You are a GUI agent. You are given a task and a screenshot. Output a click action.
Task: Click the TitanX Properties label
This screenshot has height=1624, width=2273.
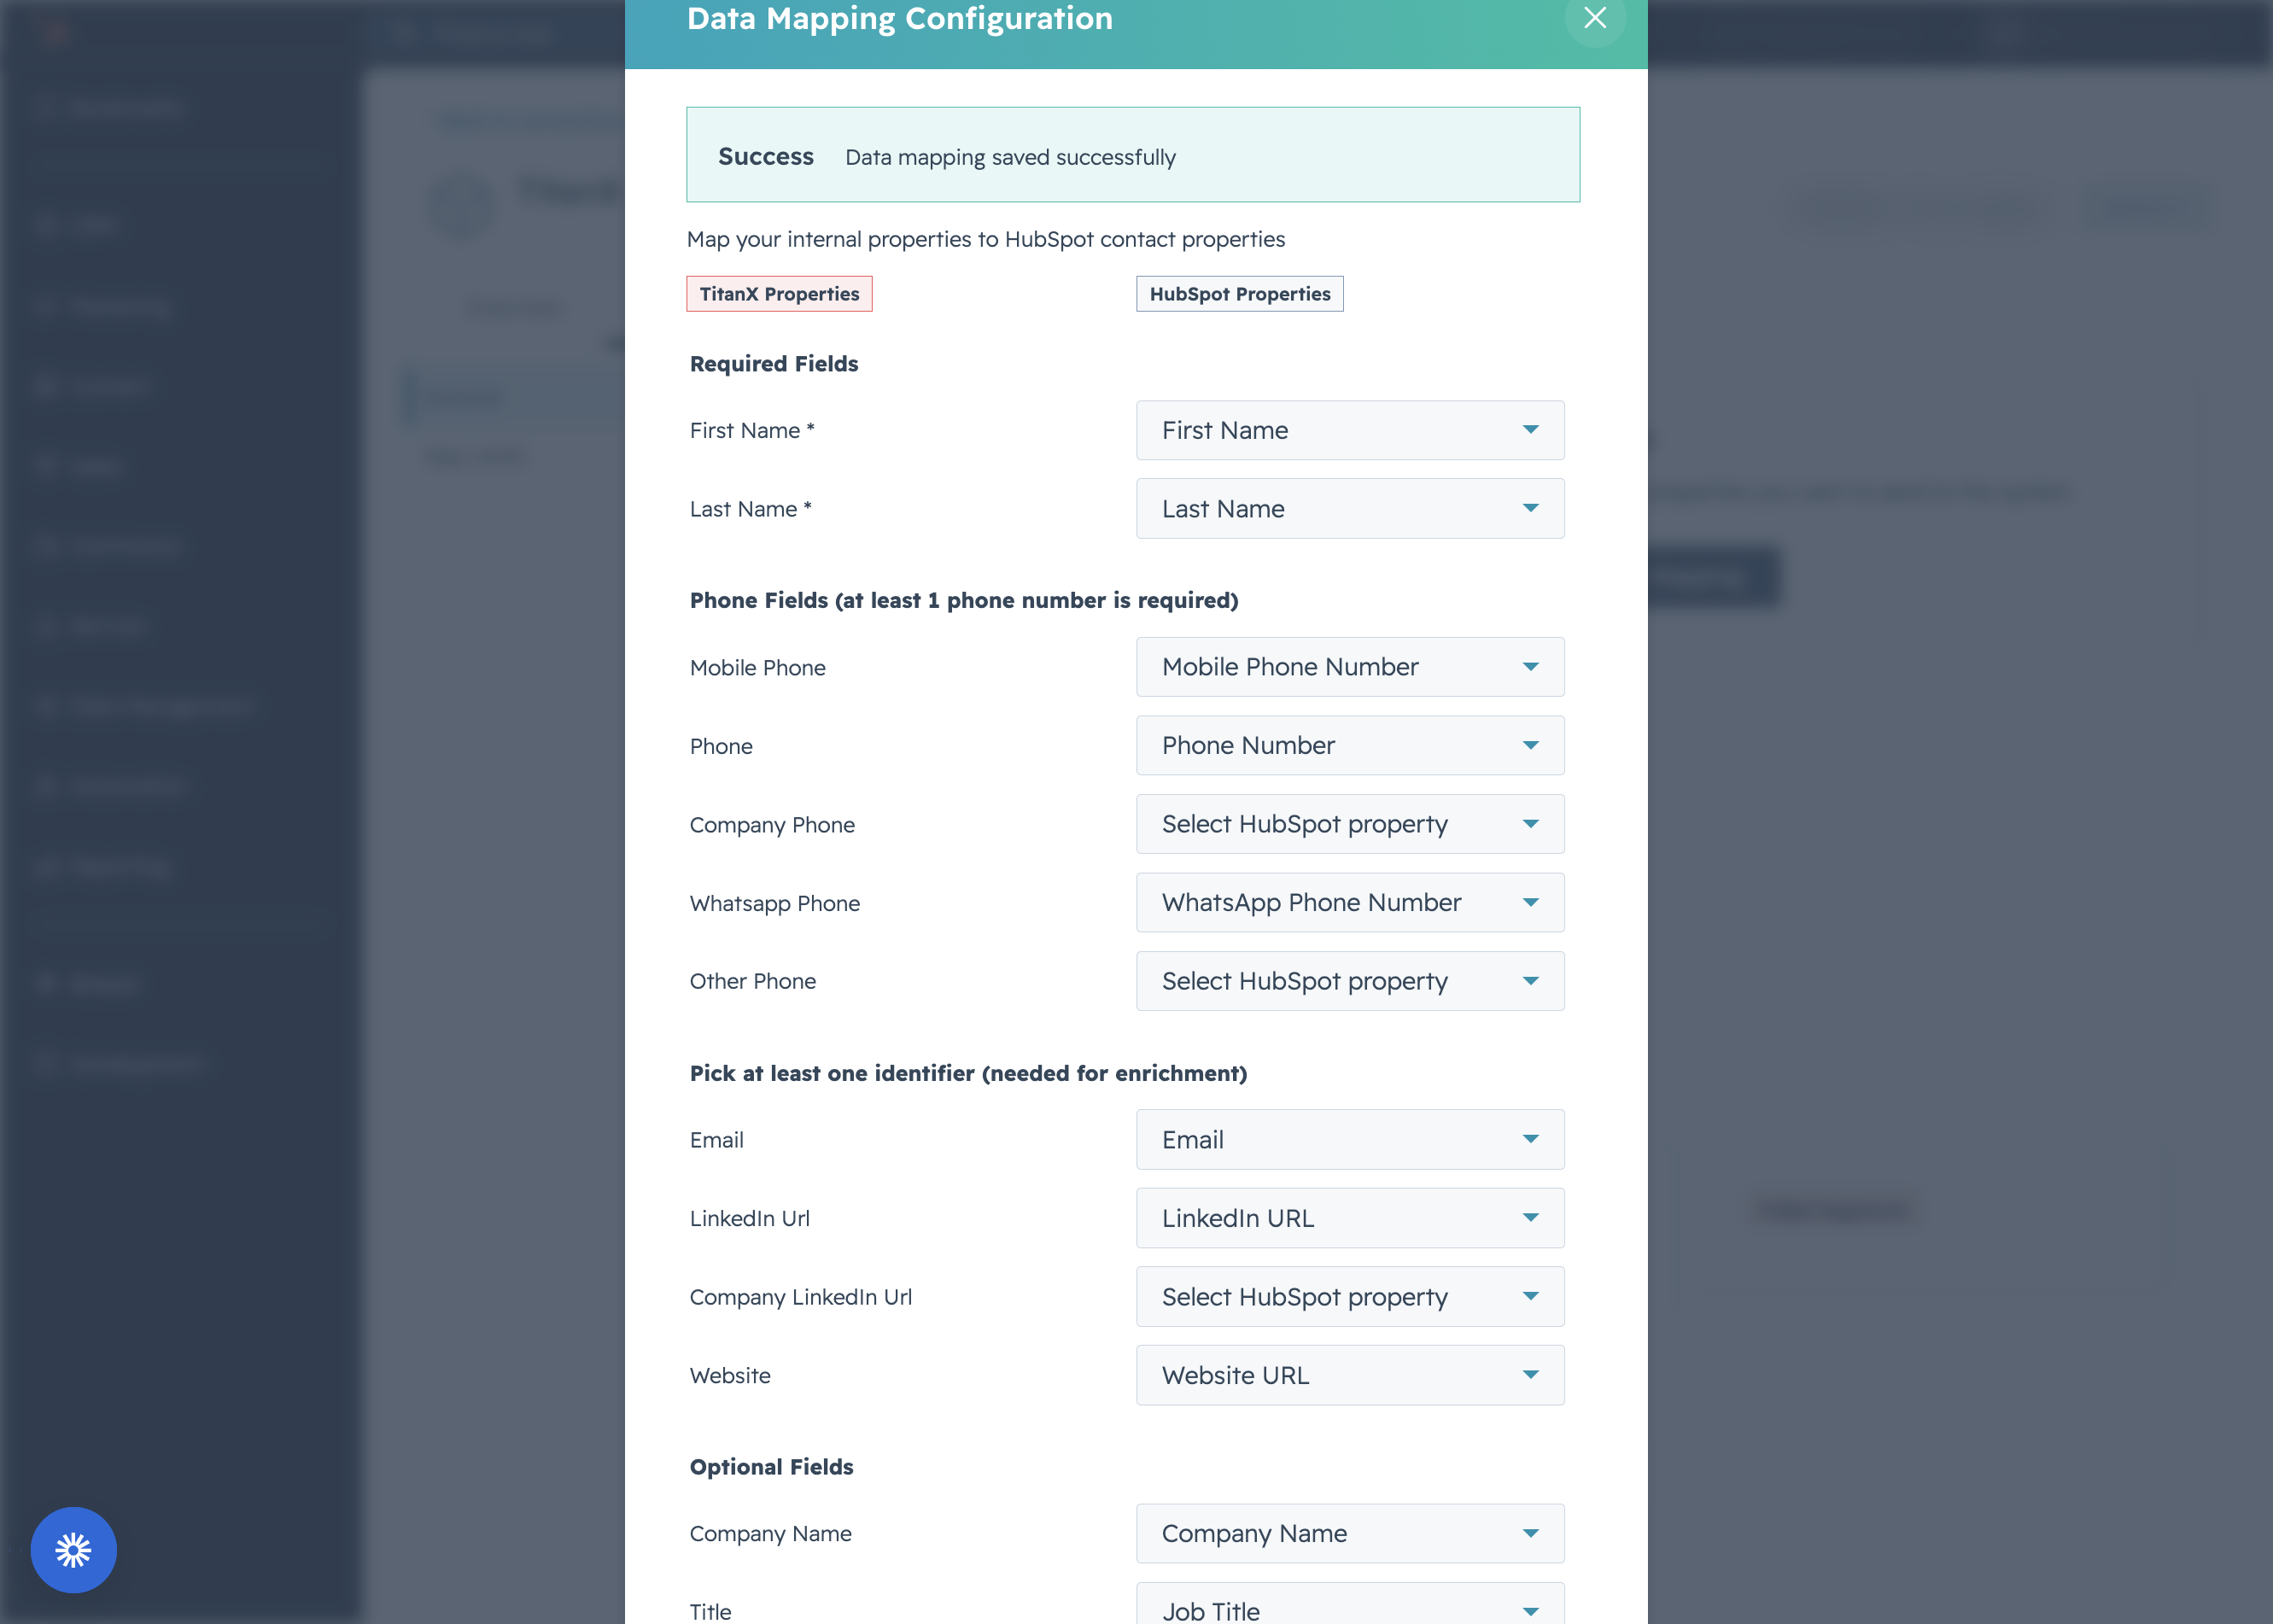coord(779,294)
